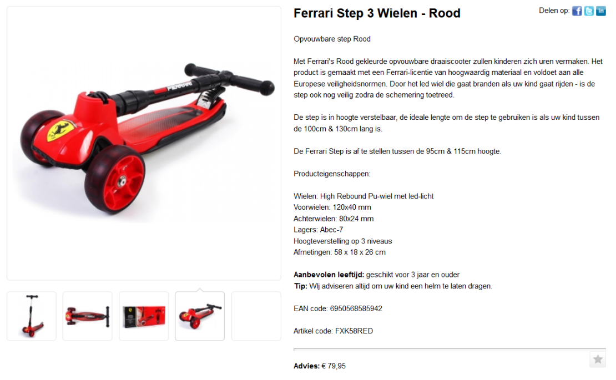Click the EAN code 6950568585942 text
Viewport: 616px width, 380px height.
(x=338, y=308)
